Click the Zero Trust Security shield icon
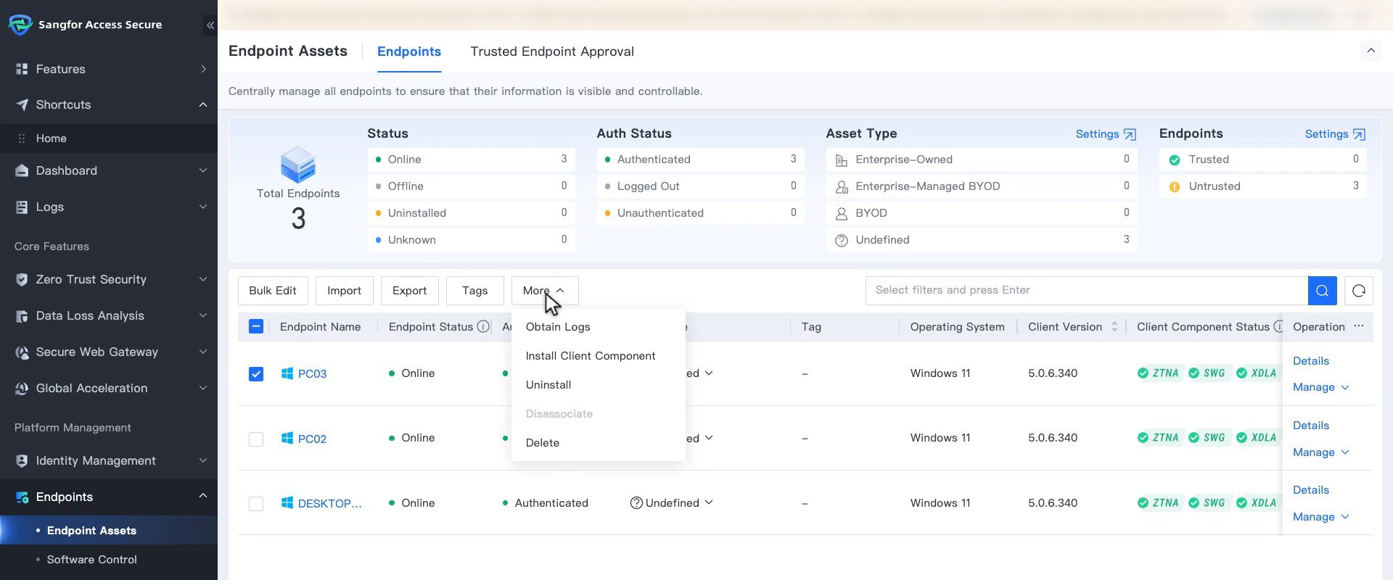 (x=22, y=279)
